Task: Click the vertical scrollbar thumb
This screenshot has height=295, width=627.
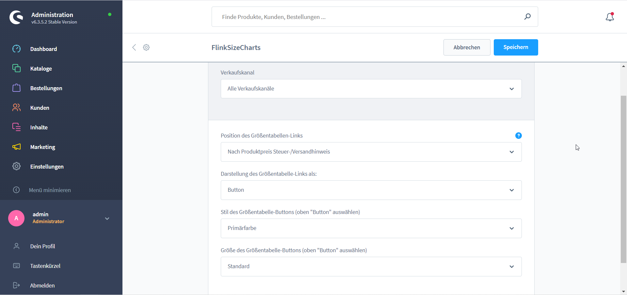Action: (x=623, y=179)
